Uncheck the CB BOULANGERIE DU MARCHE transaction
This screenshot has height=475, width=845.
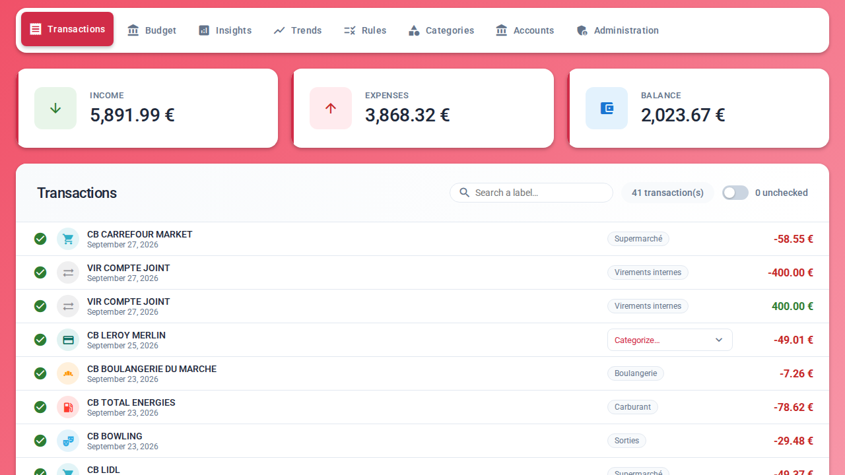(x=40, y=373)
